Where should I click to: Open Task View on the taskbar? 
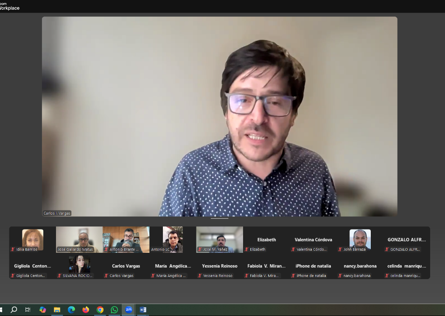(x=28, y=310)
